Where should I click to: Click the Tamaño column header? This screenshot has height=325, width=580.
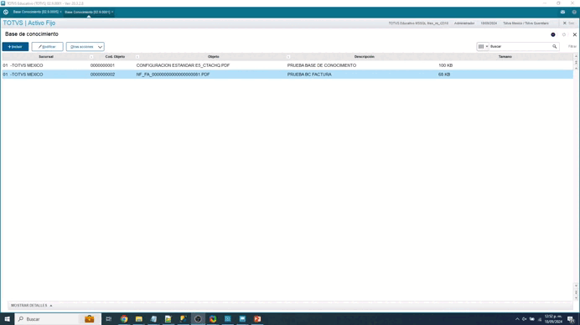505,57
